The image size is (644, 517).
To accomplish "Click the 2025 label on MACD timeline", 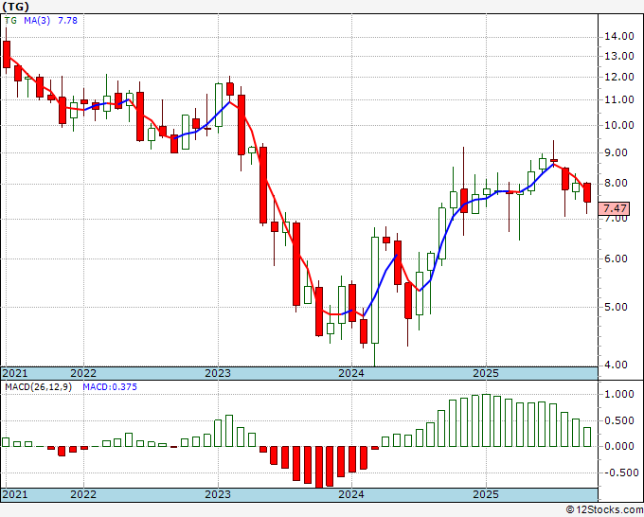I will [486, 494].
